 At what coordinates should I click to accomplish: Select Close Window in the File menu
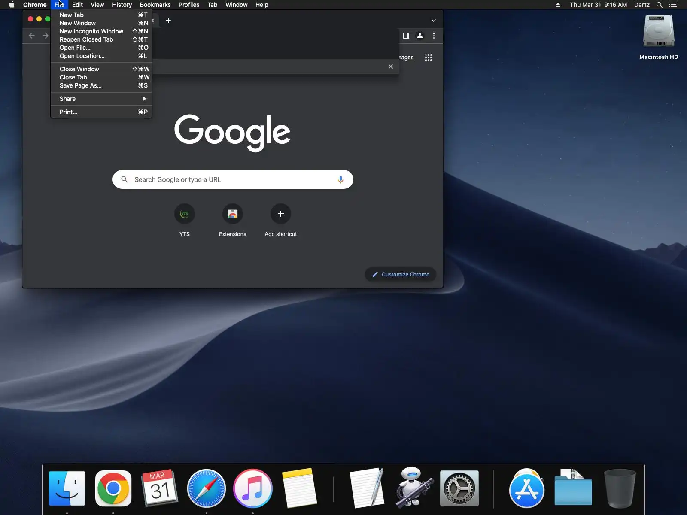tap(101, 69)
